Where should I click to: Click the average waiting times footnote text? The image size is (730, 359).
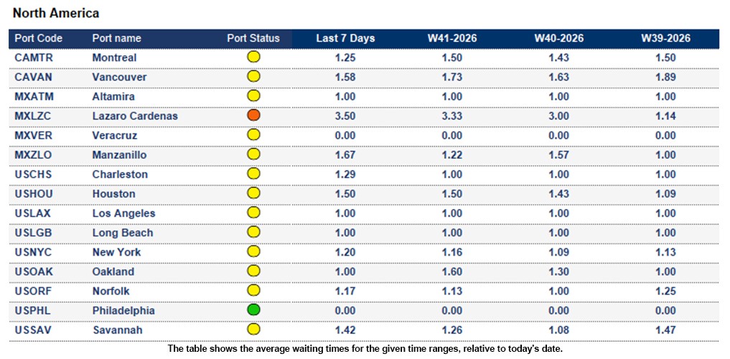point(365,349)
